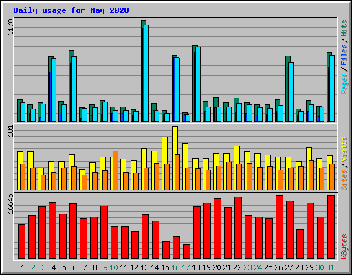This screenshot has width=352, height=275.
Task: Select day label 28 on x-axis
Action: coord(299,267)
